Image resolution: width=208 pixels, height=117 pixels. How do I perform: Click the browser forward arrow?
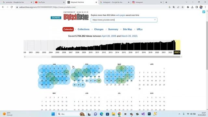pyautogui.click(x=7, y=7)
